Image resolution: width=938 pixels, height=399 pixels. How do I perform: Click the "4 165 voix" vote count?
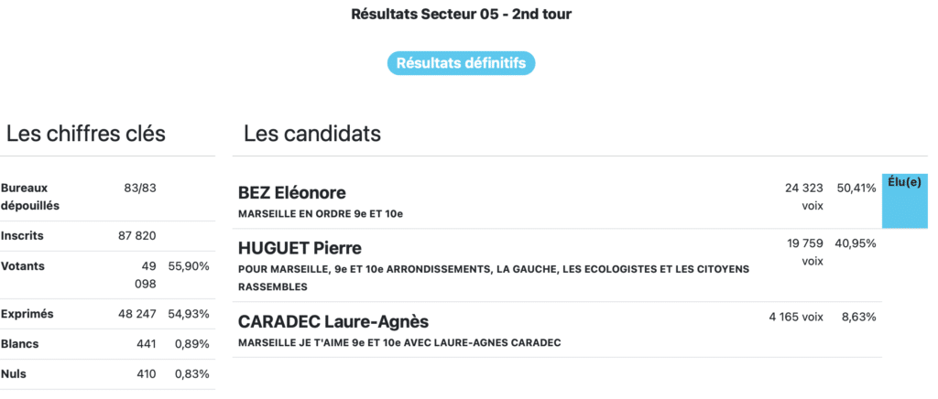795,317
